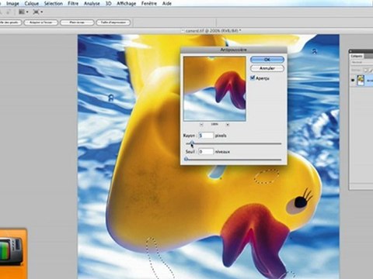Click the Adapter à l'écran button
Image resolution: width=373 pixels, height=279 pixels.
[41, 22]
